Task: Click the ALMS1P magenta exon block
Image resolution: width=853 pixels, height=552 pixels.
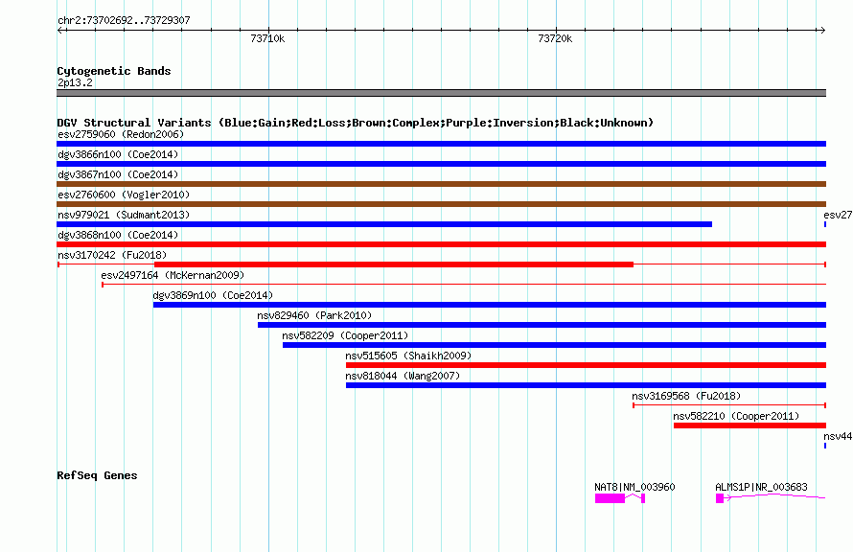Action: coord(720,498)
